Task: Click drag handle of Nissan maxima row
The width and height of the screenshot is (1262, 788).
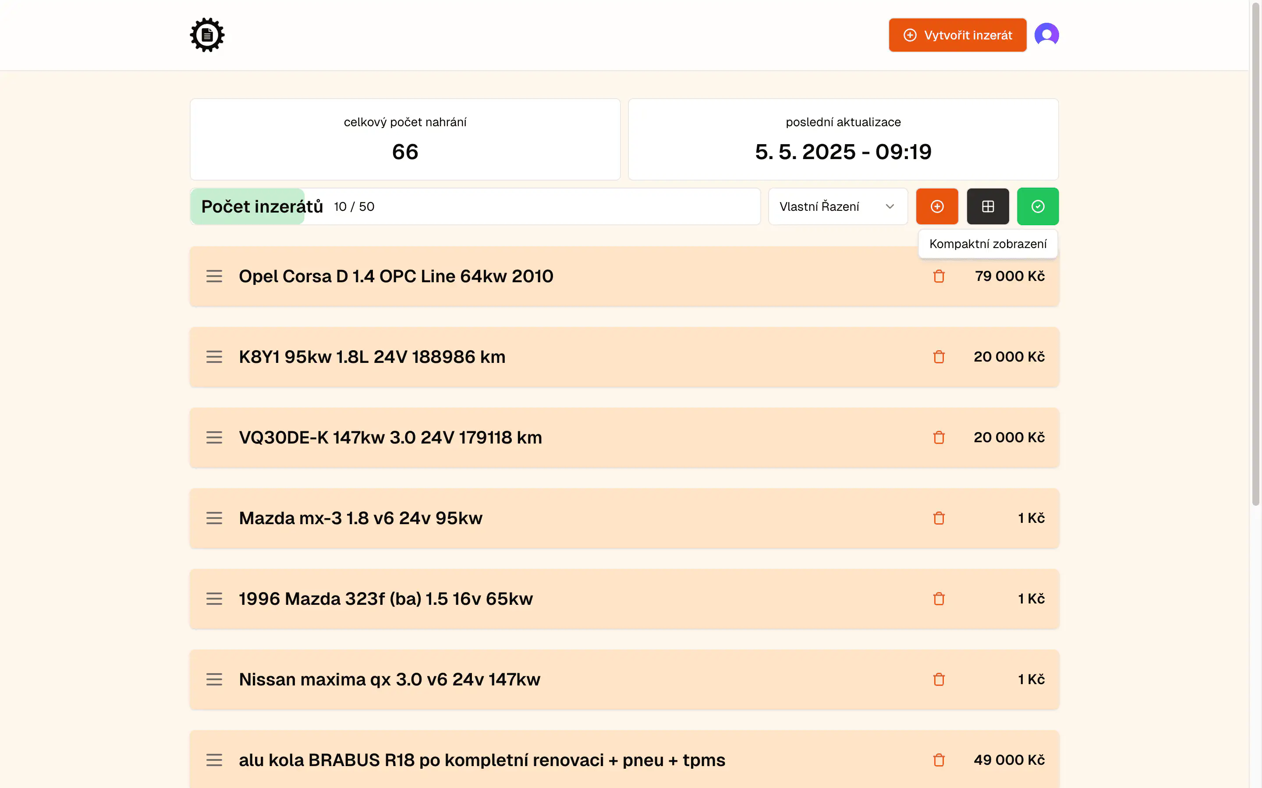Action: (214, 679)
